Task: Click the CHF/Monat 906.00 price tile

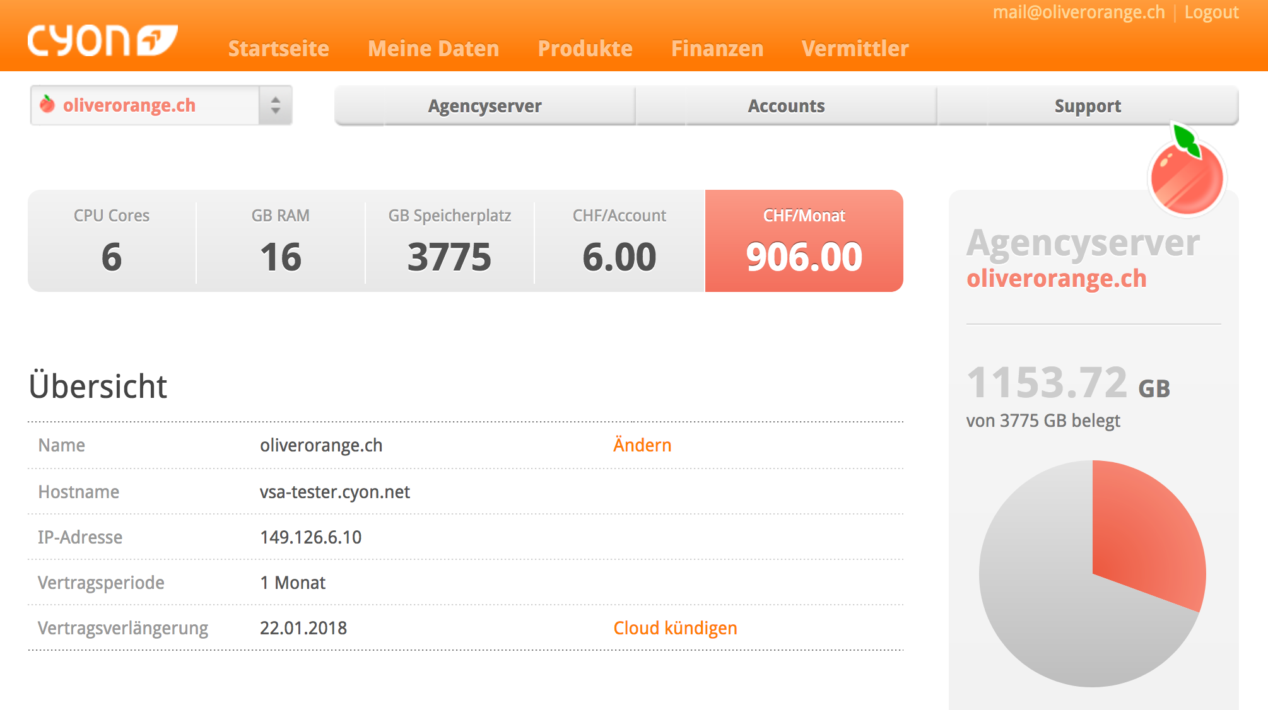Action: (804, 241)
